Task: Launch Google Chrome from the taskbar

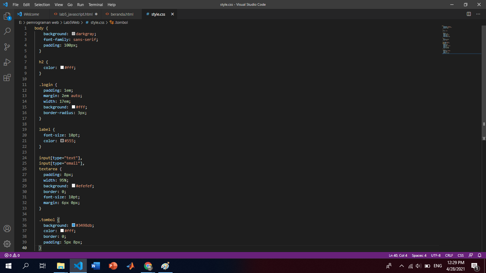Action: point(148,266)
